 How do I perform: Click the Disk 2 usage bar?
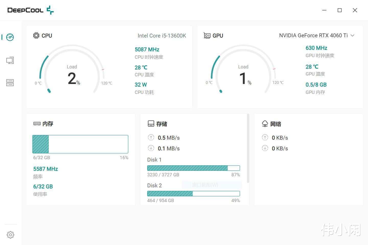[193, 193]
